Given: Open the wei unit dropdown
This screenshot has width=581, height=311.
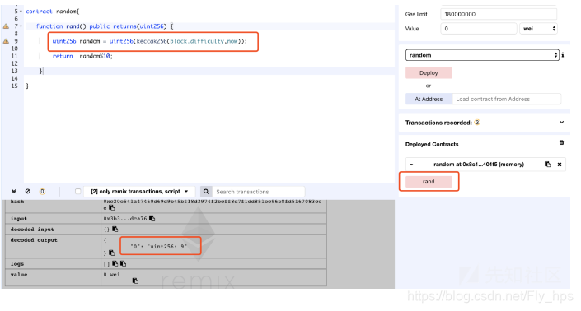Looking at the screenshot, I should coord(538,29).
